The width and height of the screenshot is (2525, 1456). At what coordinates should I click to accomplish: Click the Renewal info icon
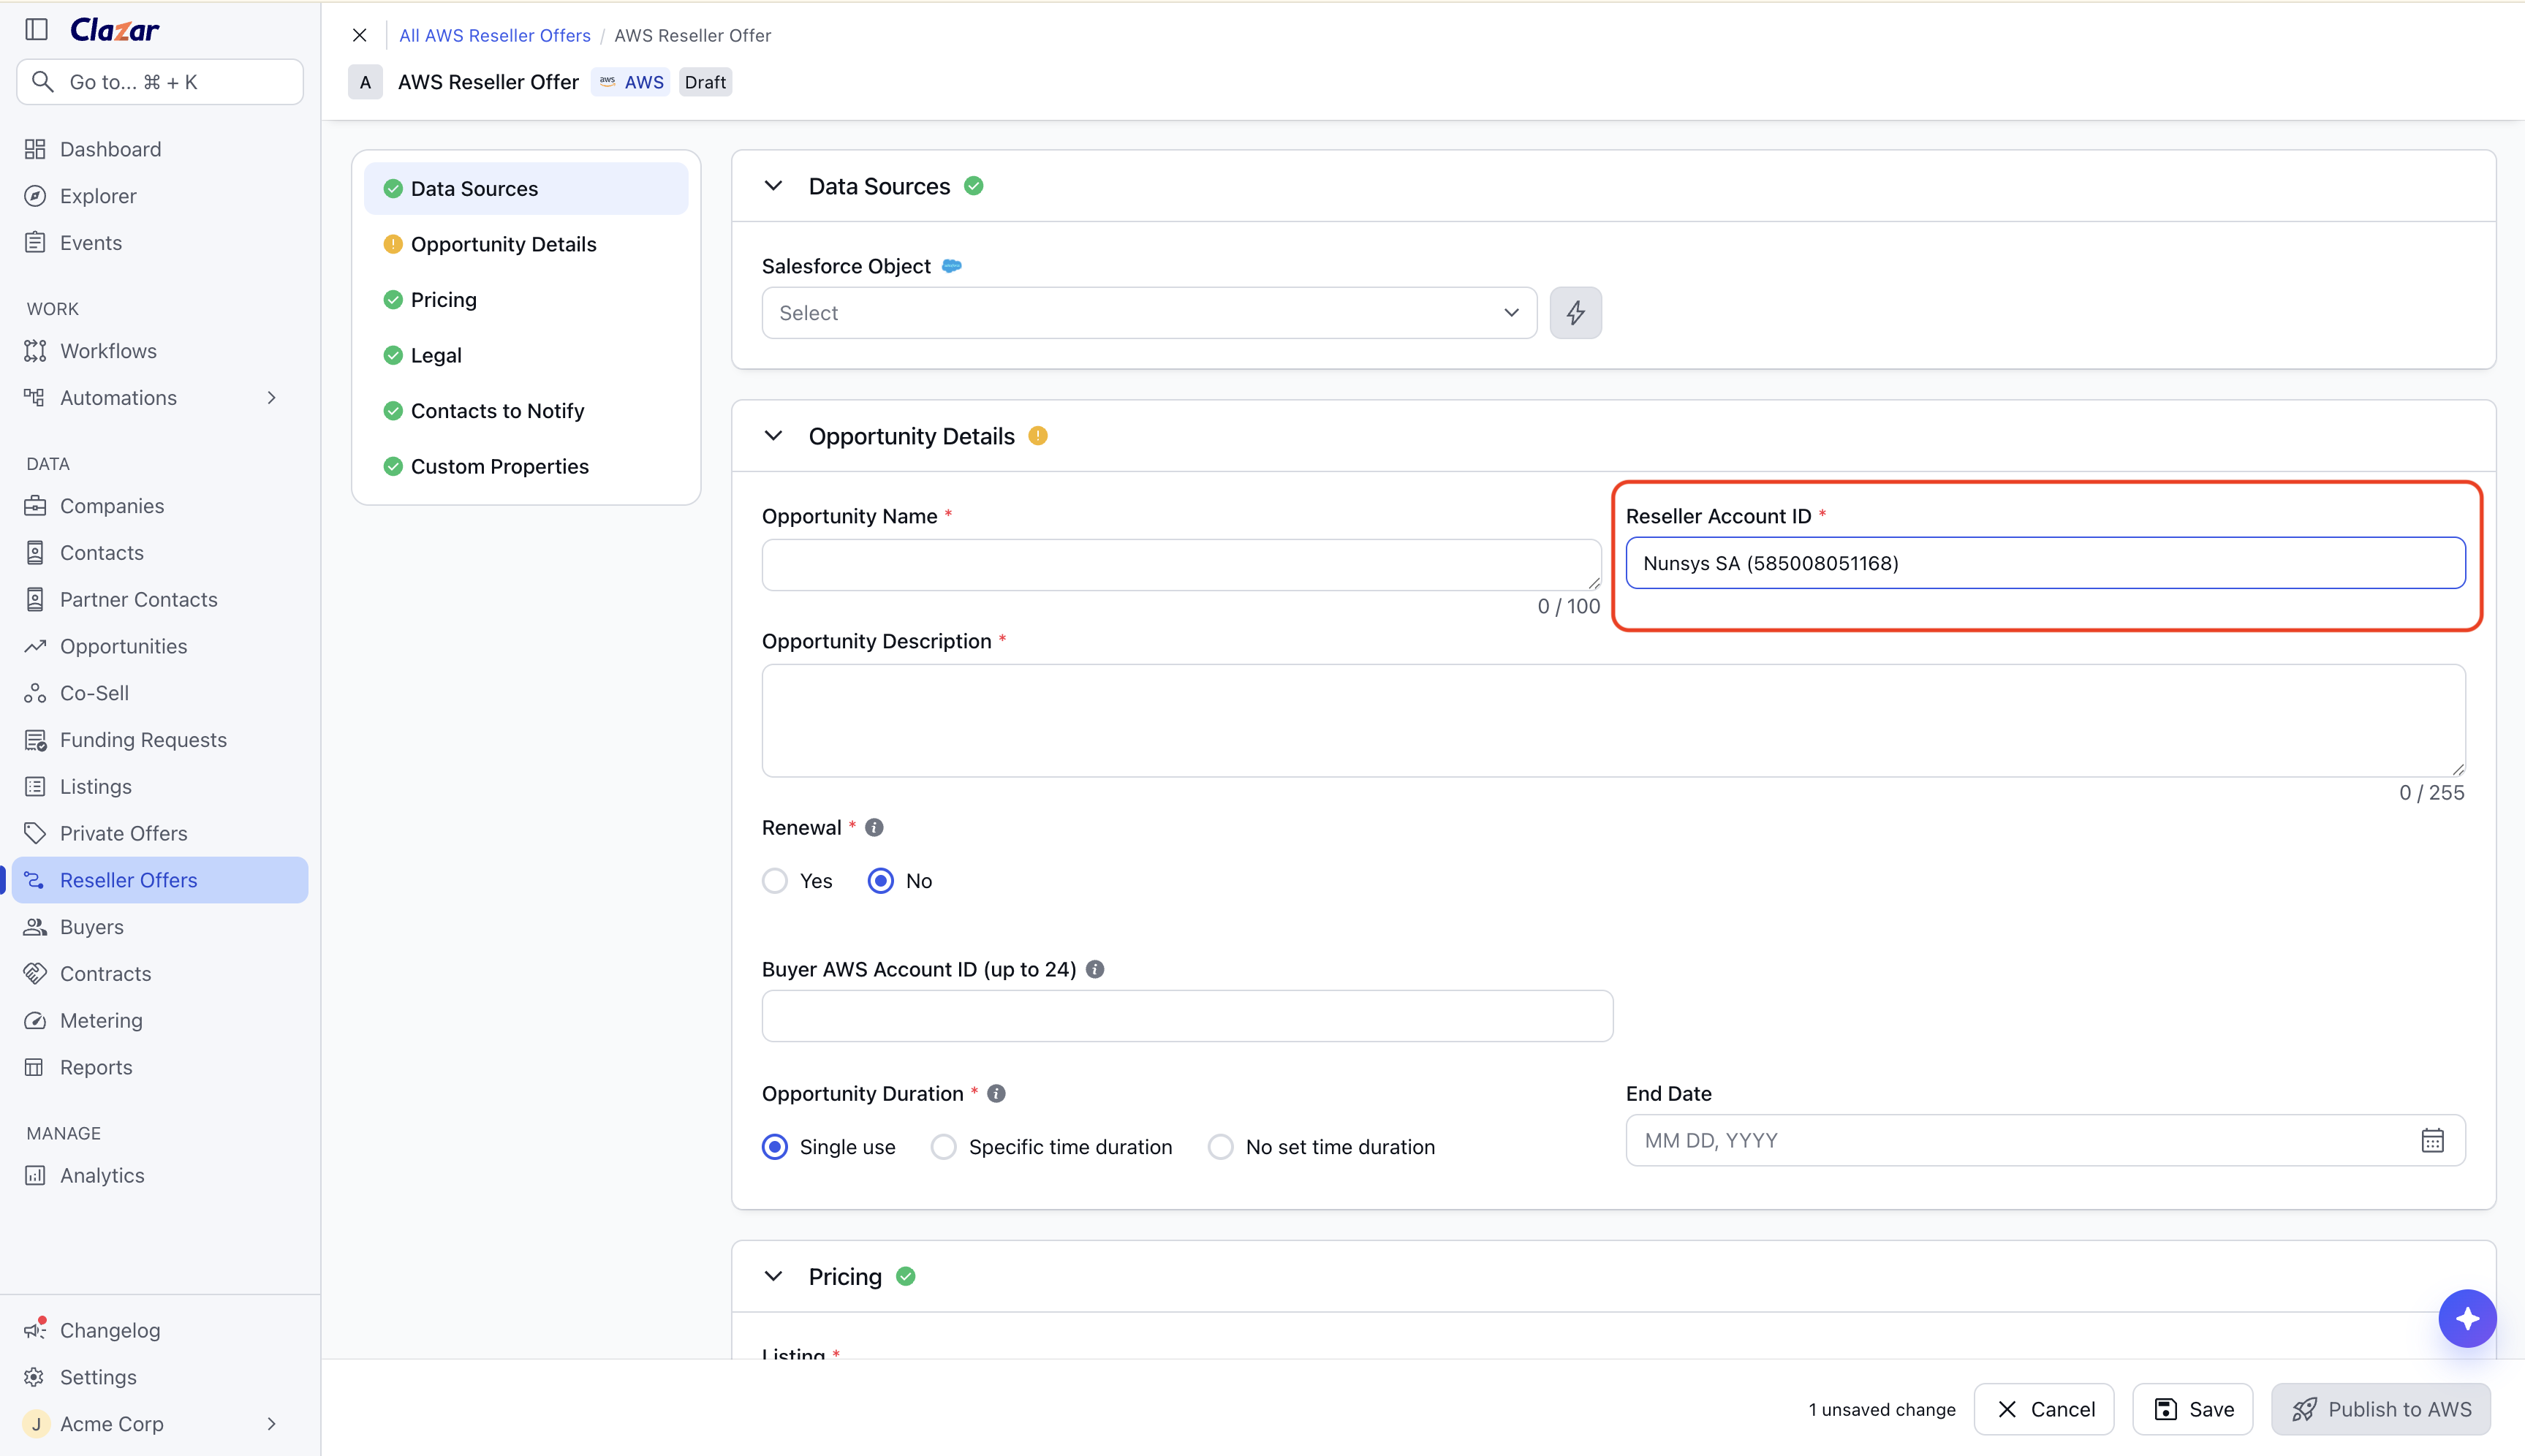coord(874,827)
